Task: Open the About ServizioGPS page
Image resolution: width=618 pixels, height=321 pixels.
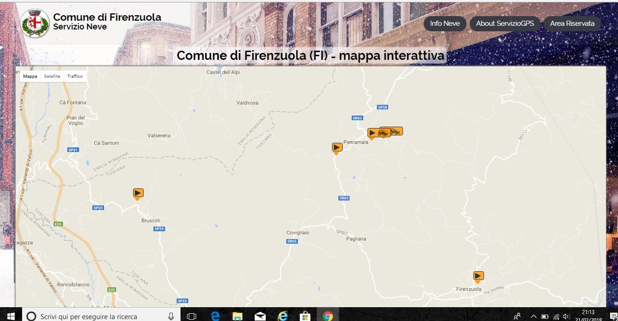Action: click(x=505, y=23)
